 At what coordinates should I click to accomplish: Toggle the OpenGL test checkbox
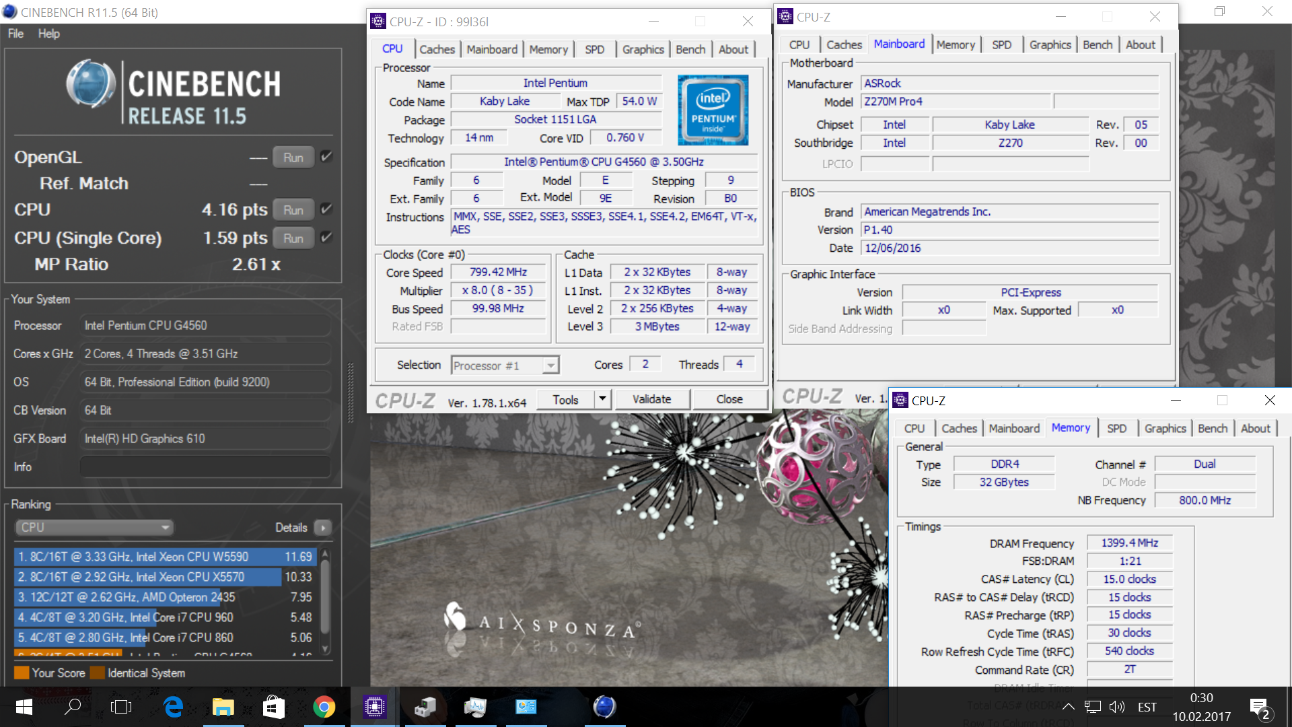326,156
